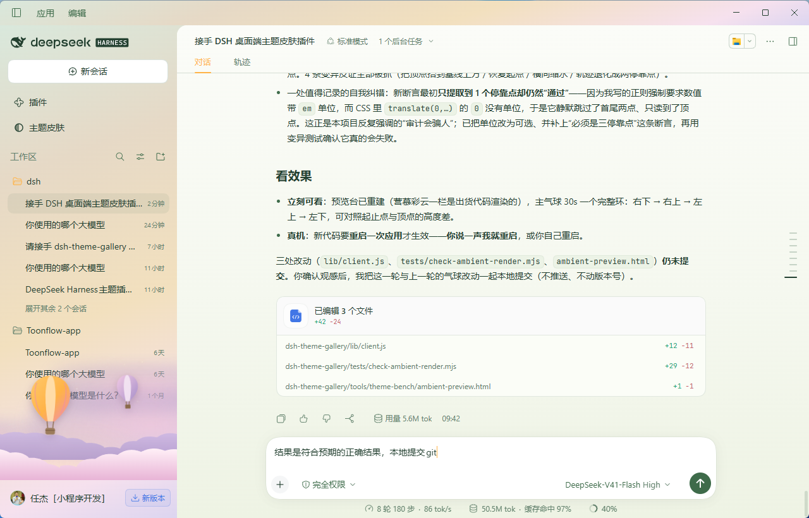Toggle the sidebar panel icon in title bar

pos(16,13)
